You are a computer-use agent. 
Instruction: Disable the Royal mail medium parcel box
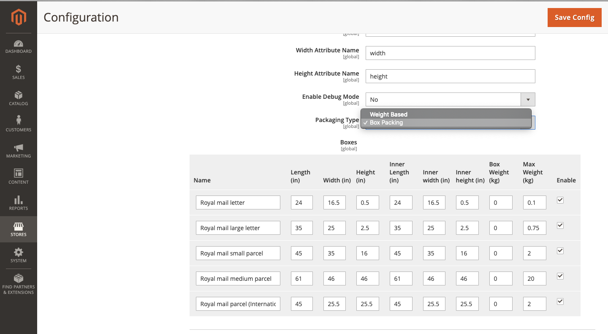[x=560, y=276]
